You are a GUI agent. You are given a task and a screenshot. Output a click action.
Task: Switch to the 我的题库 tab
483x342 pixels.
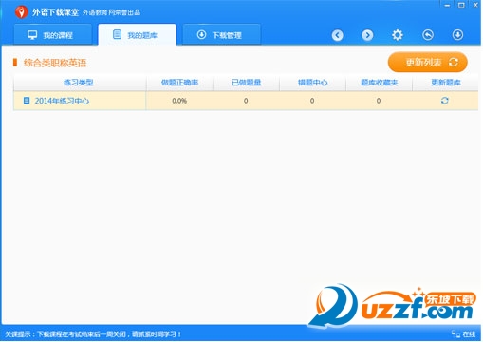(138, 34)
